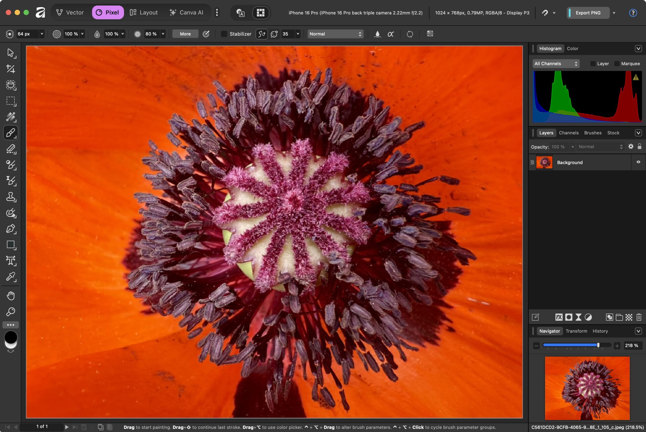Check the Marquee checkbox in Histogram panel

(x=617, y=64)
